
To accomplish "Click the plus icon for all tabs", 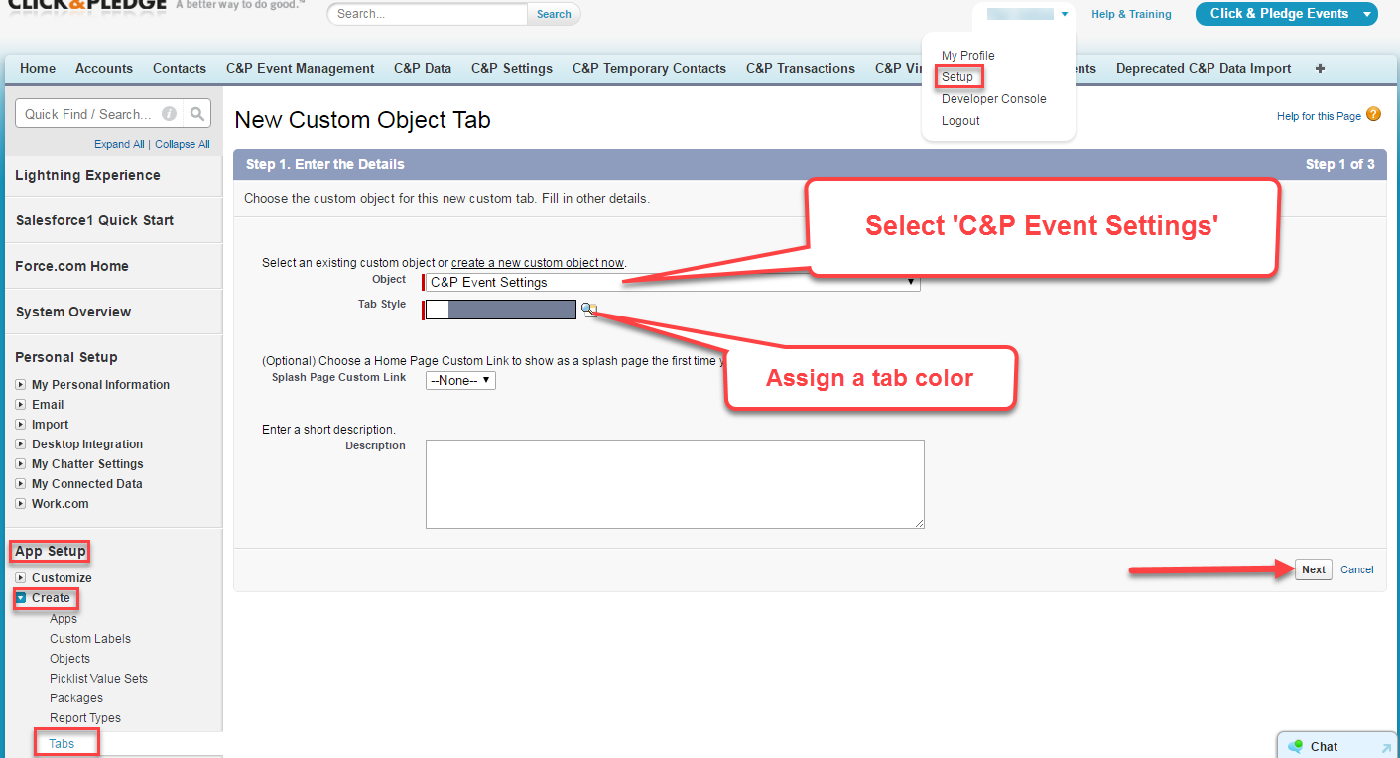I will [1320, 68].
